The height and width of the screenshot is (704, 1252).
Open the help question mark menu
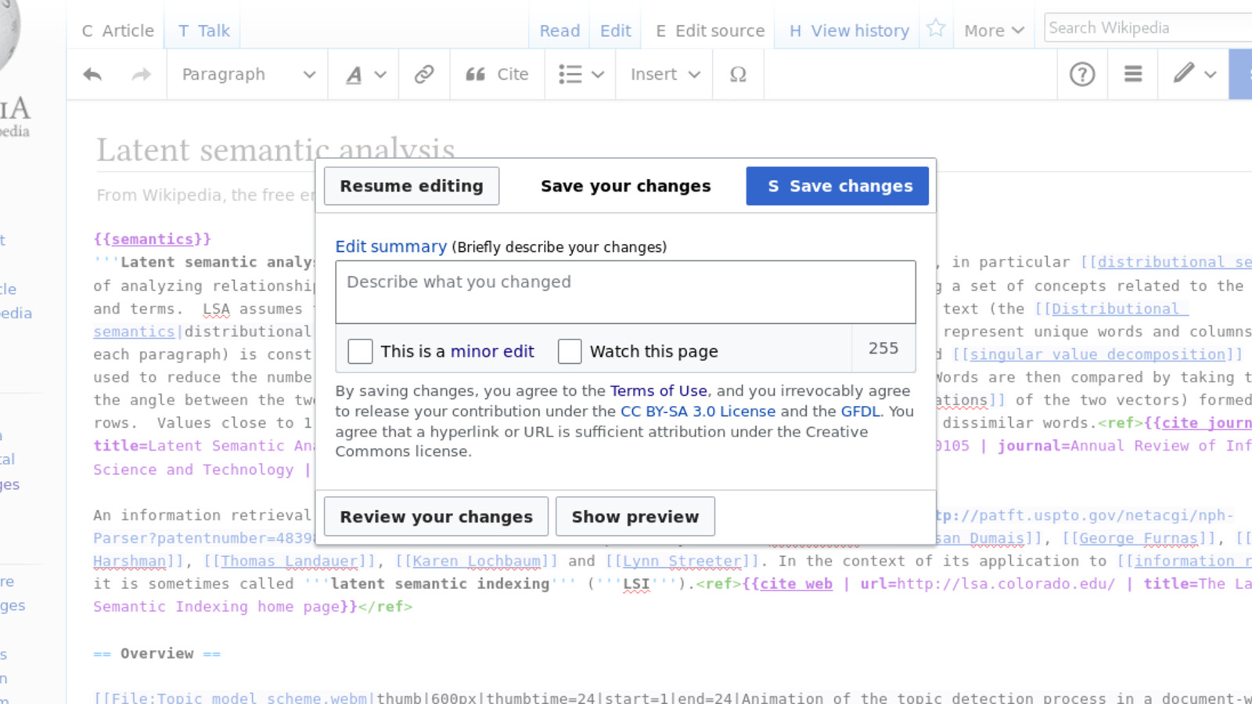click(1081, 74)
